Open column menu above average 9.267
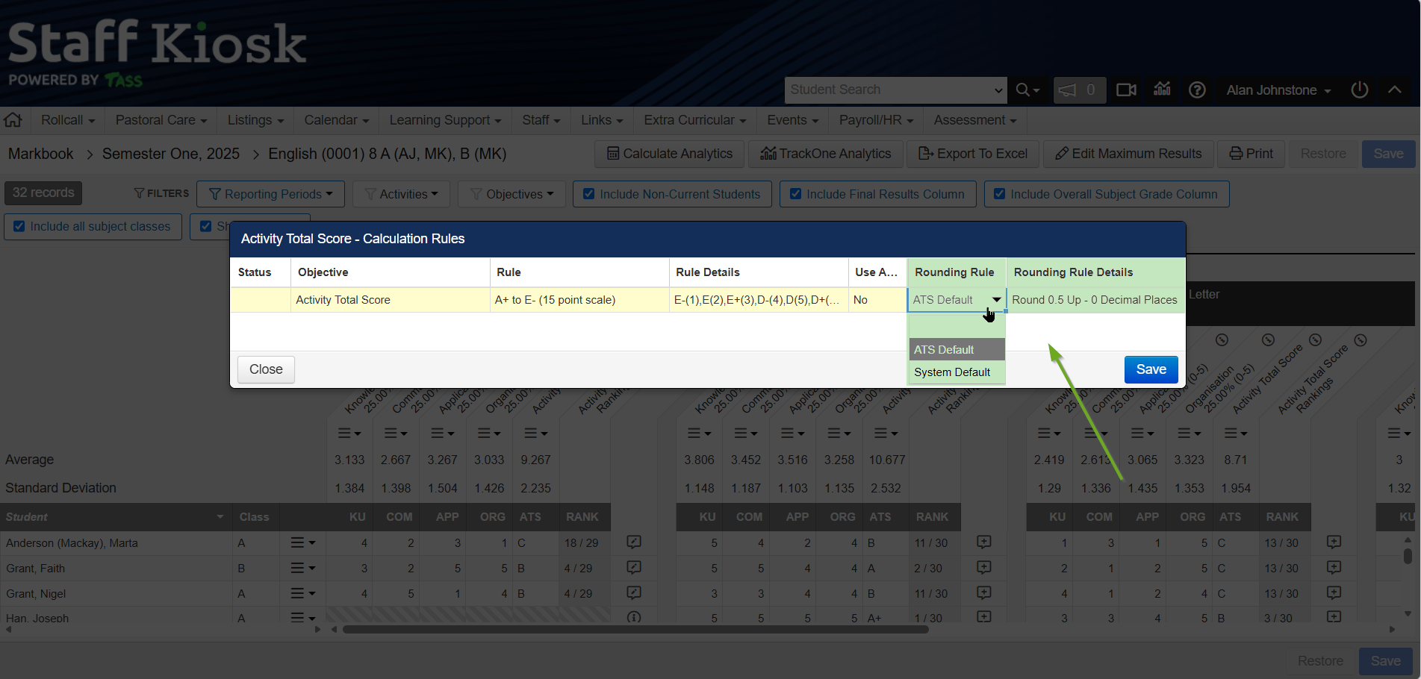 (x=535, y=433)
